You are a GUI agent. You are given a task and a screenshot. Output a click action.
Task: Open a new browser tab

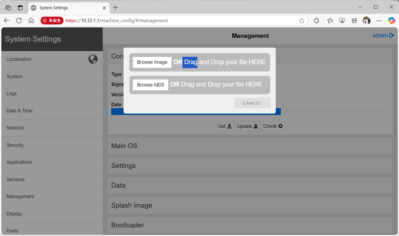click(x=115, y=8)
